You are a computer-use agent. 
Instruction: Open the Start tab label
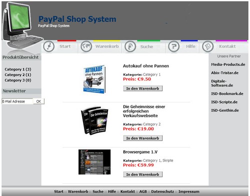click(x=65, y=46)
